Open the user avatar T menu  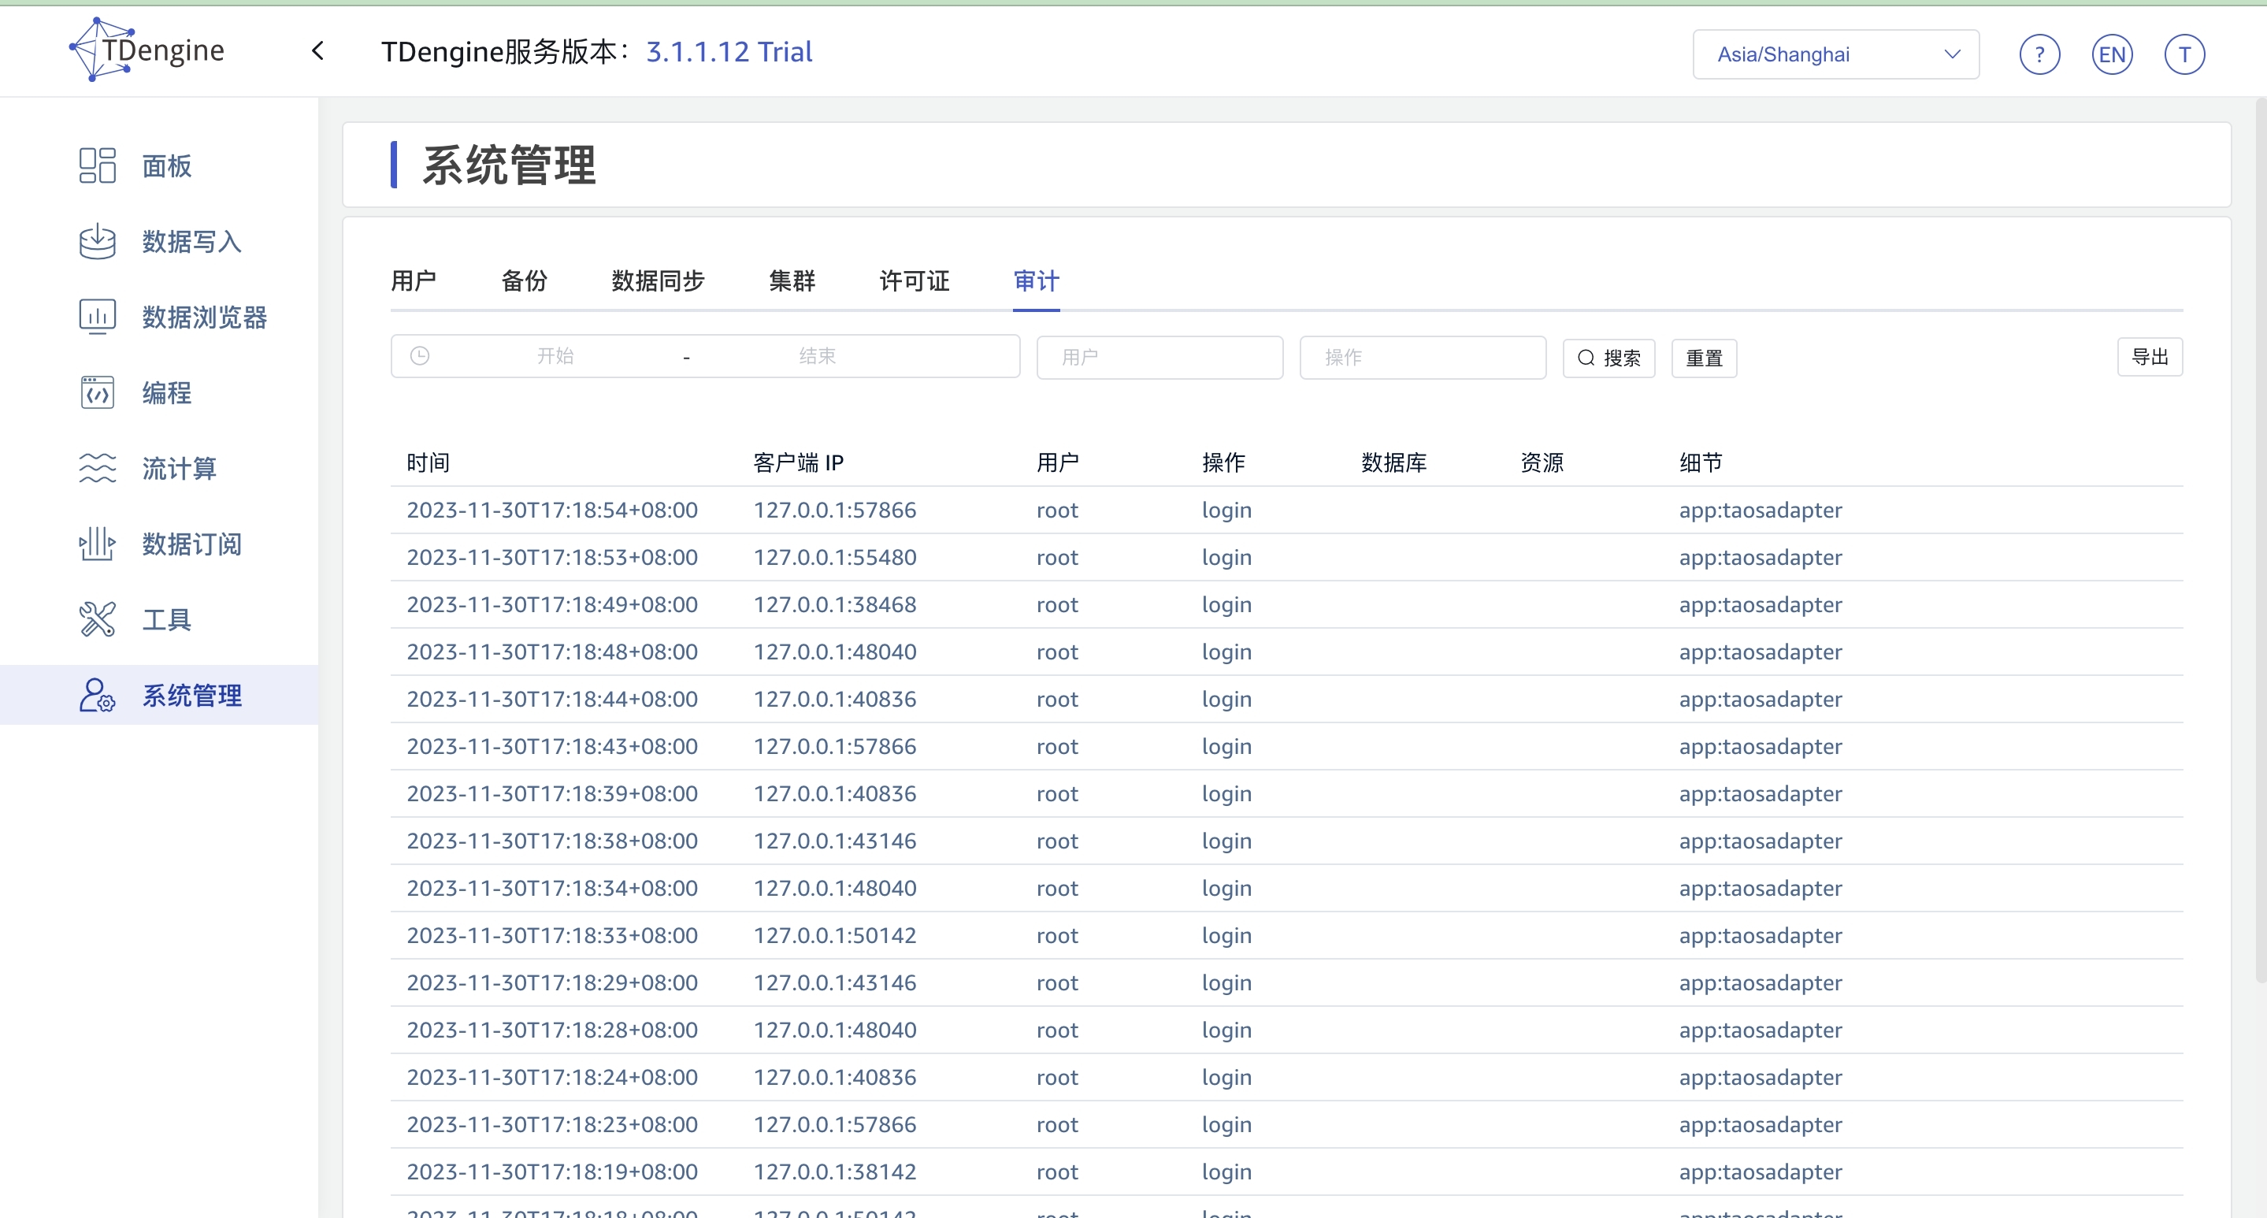(x=2184, y=54)
